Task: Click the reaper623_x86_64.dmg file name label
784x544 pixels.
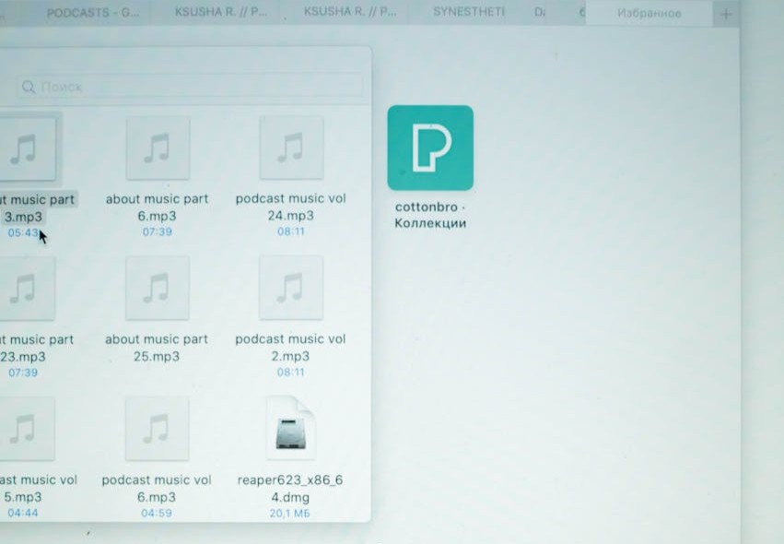Action: coord(290,488)
